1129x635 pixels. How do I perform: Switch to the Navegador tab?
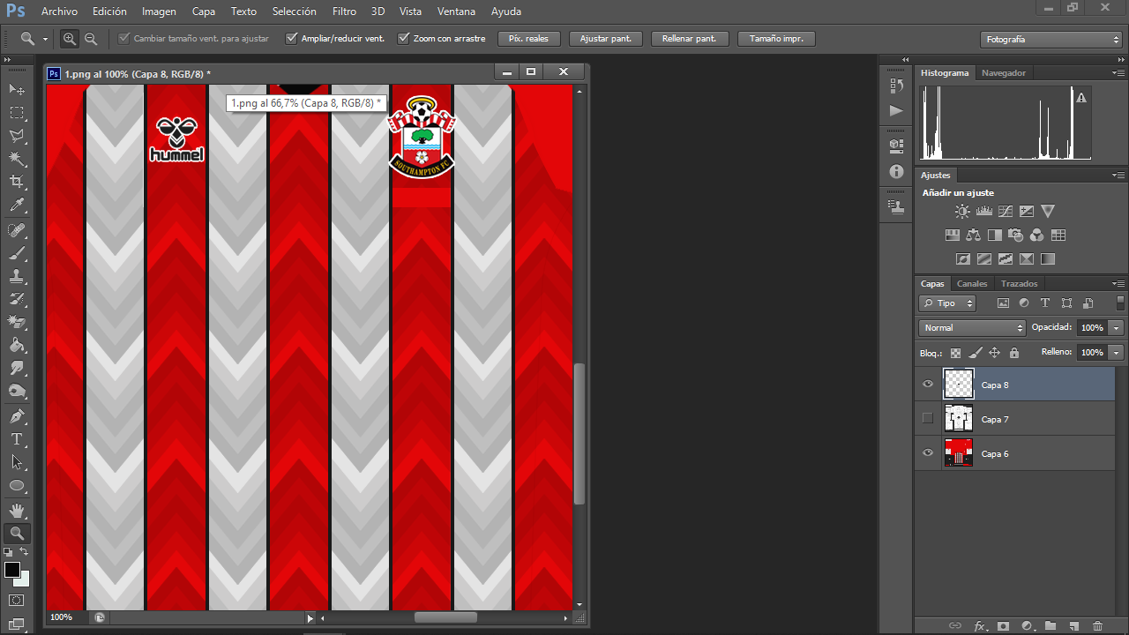point(1004,73)
